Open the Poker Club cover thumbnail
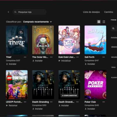 [x=95, y=85]
